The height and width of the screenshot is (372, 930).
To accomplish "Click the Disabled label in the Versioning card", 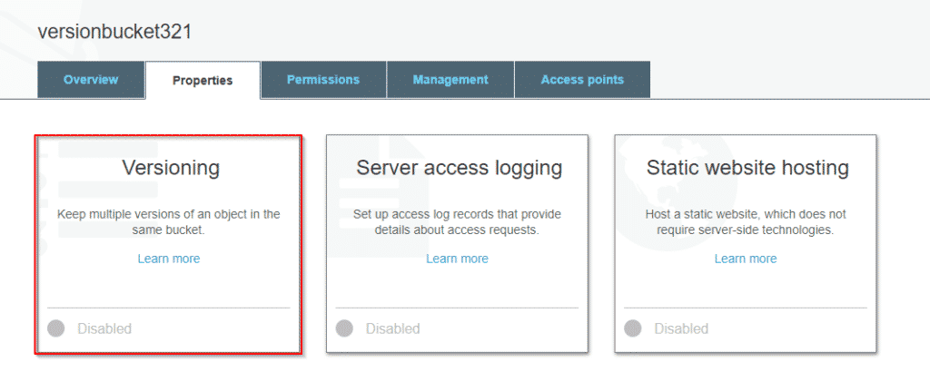I will pos(104,328).
